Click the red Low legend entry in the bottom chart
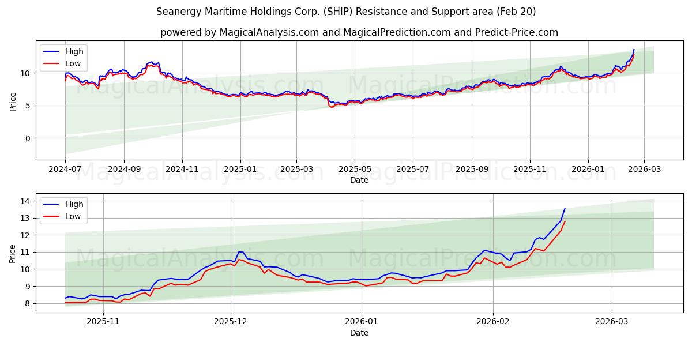Viewport: 692px width, 346px height. [x=62, y=217]
